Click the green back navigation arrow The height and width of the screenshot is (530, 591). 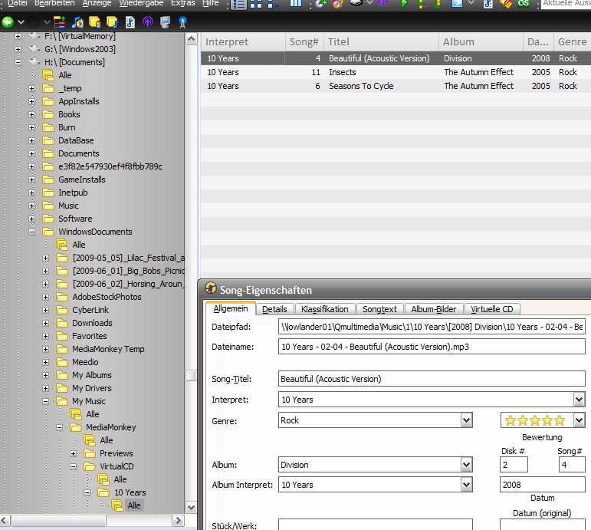click(8, 22)
